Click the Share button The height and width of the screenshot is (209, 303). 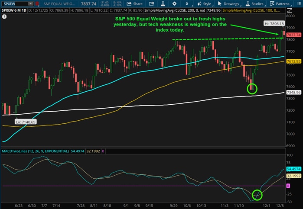(x=134, y=3)
